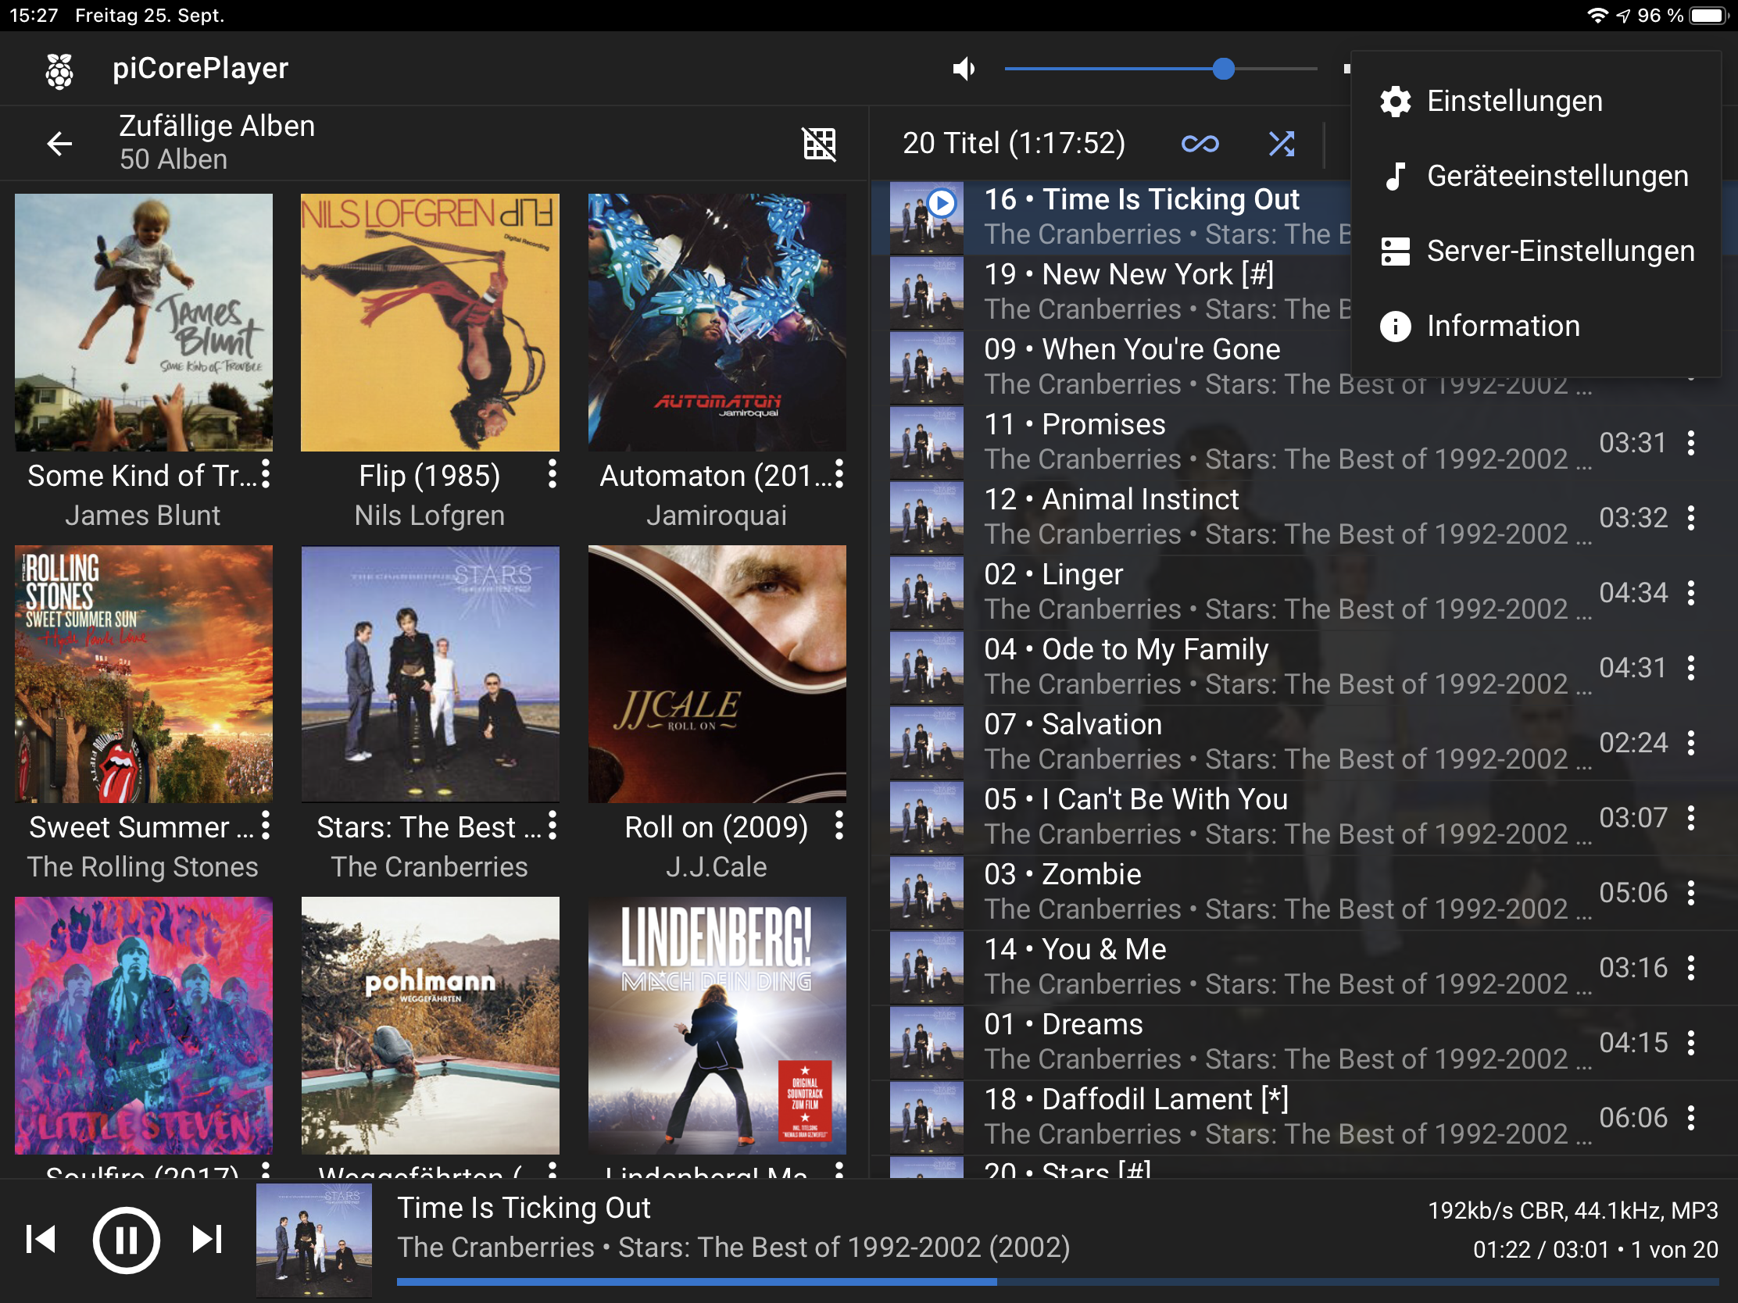Open James Blunt album cover
The width and height of the screenshot is (1738, 1303).
point(144,323)
